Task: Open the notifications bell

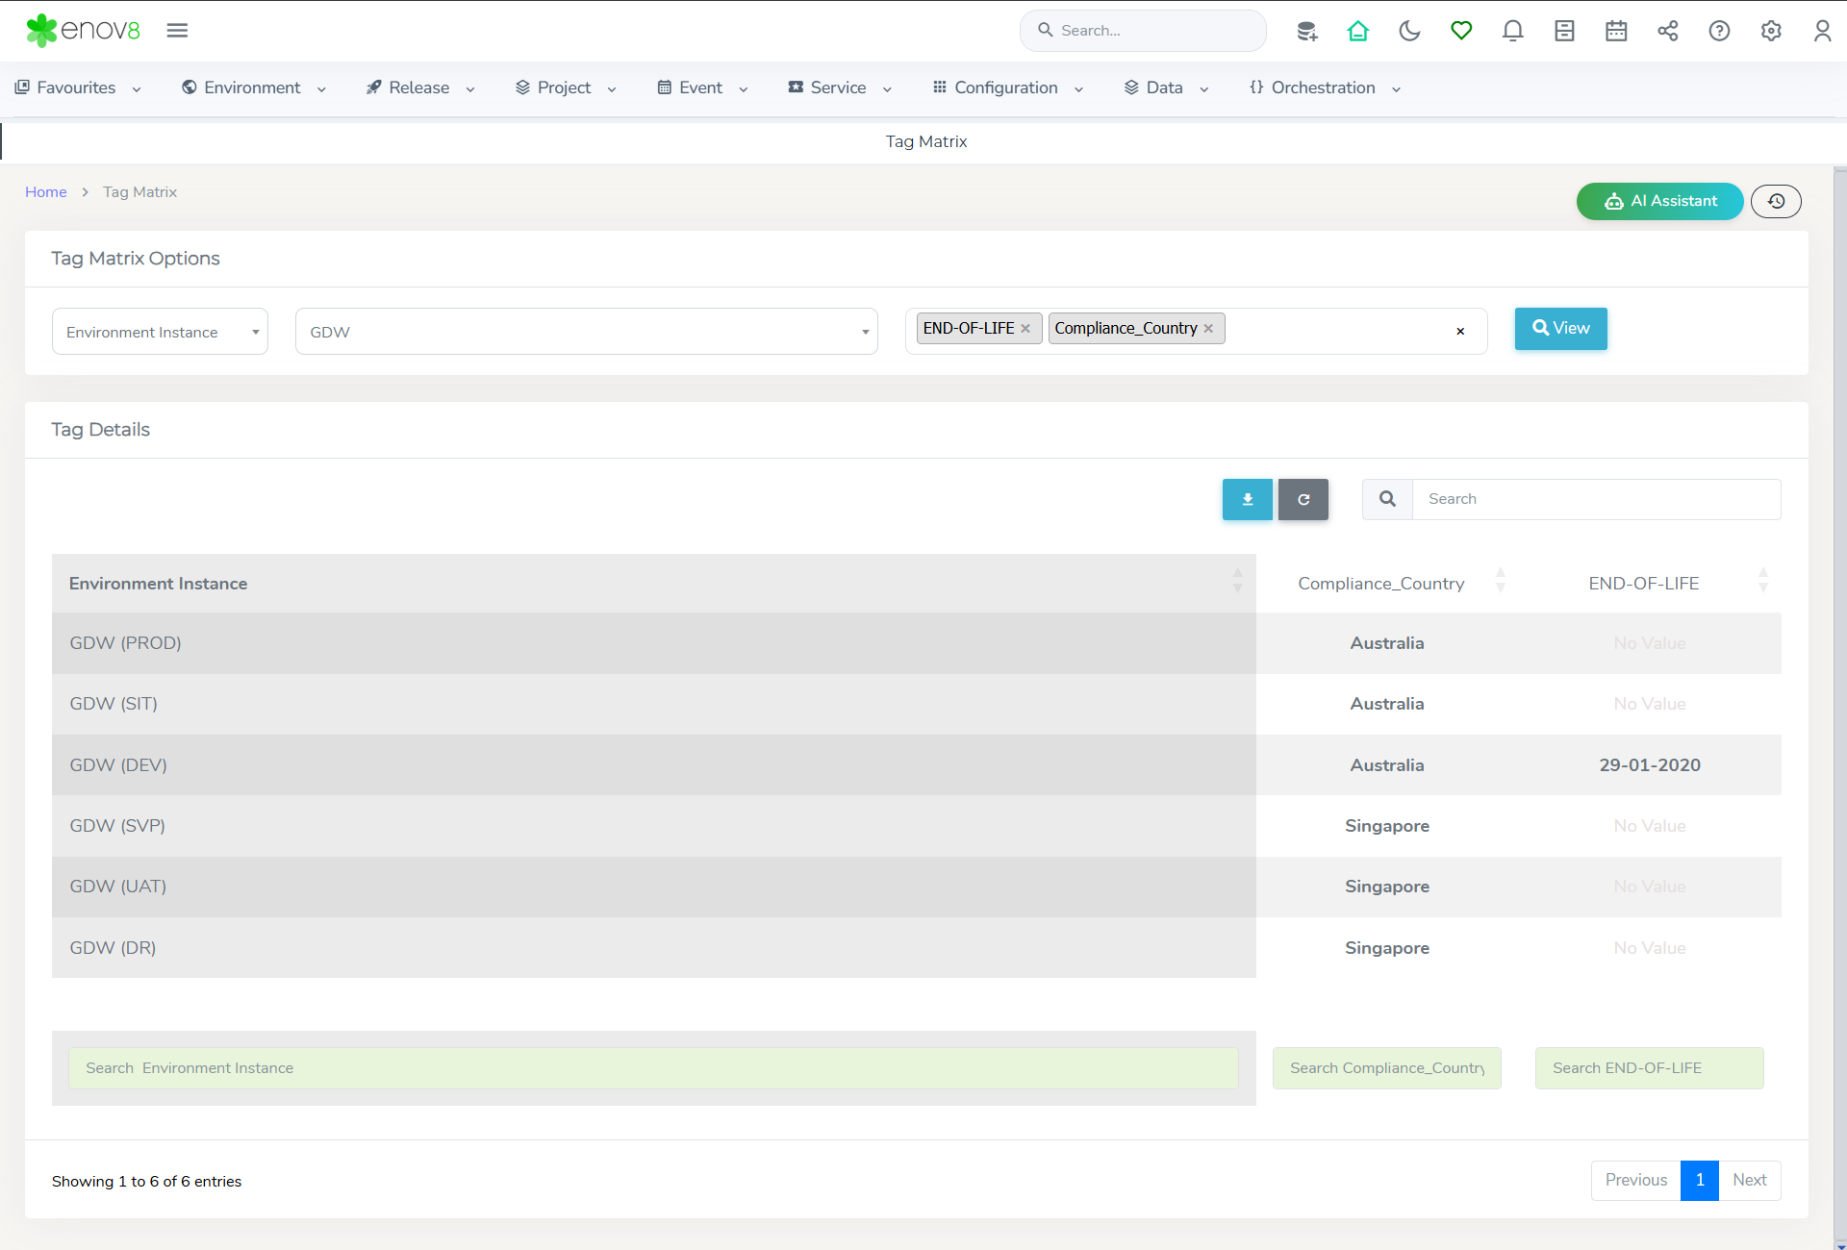Action: click(1512, 31)
